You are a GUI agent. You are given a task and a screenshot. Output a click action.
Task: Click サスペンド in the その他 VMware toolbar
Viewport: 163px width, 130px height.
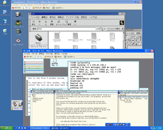click(49, 57)
